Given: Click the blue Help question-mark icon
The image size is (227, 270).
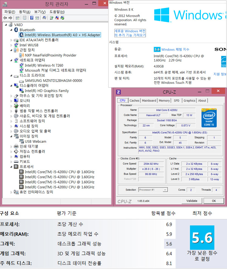Looking at the screenshot, I should [32, 18].
